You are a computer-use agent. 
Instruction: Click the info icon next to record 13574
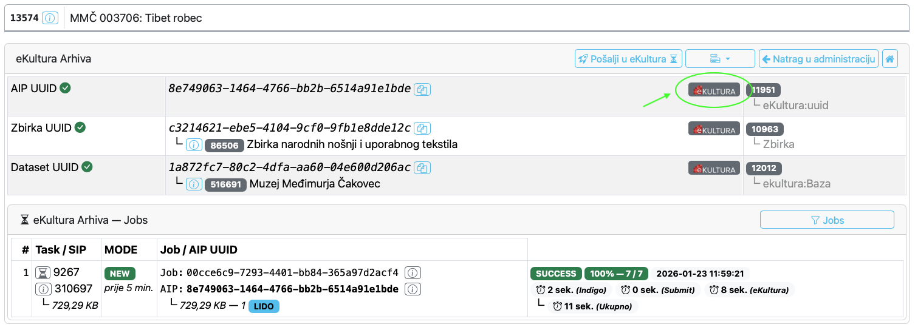coord(50,18)
